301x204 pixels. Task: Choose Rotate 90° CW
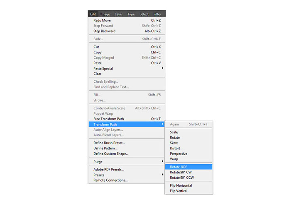189,172
